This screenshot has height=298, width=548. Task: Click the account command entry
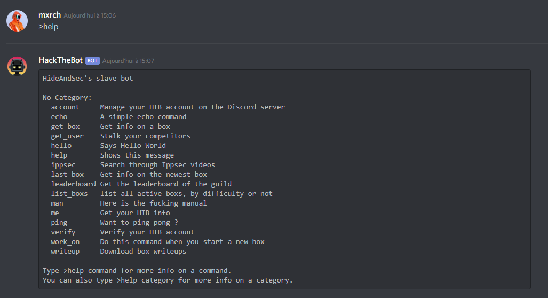click(x=65, y=107)
